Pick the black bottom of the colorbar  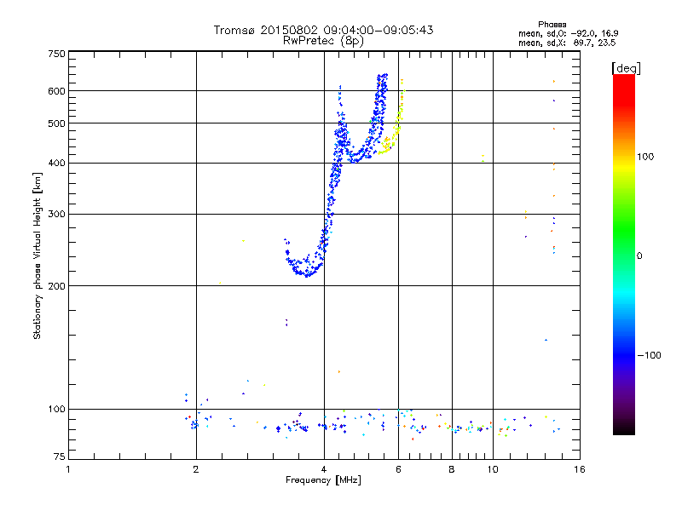pyautogui.click(x=624, y=430)
